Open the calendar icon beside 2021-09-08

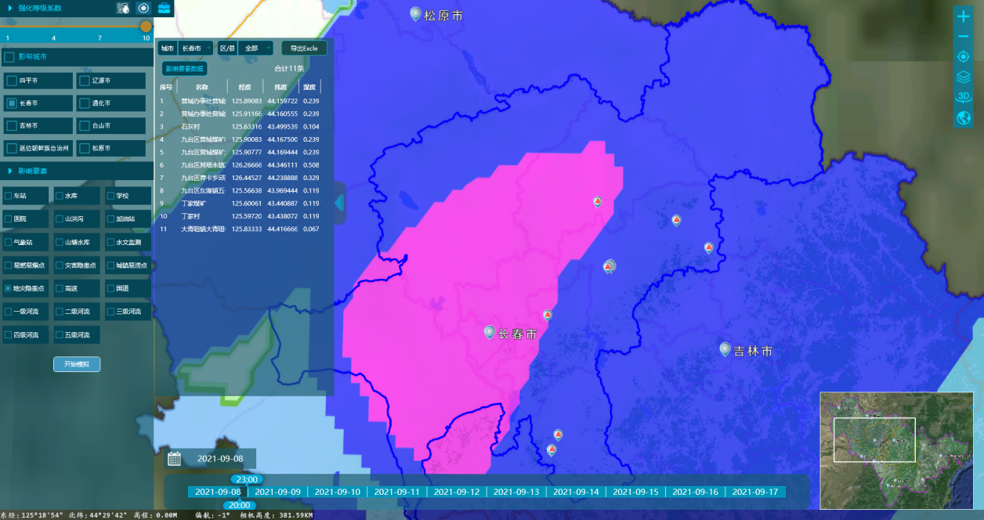pyautogui.click(x=174, y=459)
